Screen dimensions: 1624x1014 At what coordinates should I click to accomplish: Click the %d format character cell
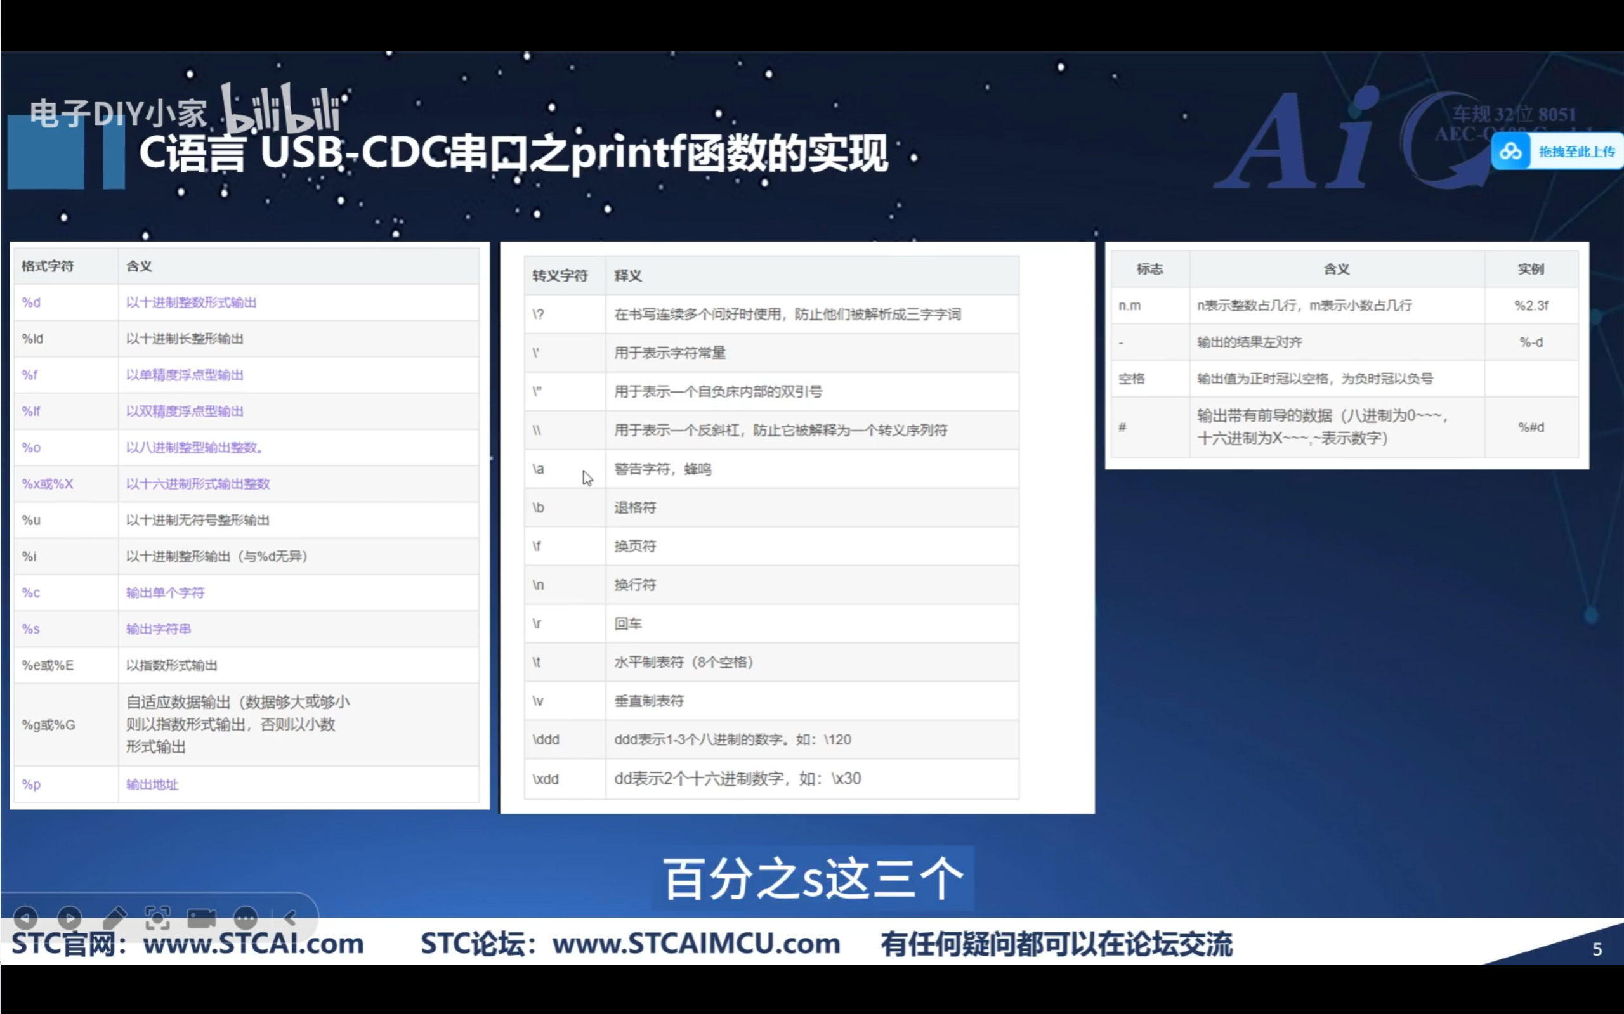point(66,302)
